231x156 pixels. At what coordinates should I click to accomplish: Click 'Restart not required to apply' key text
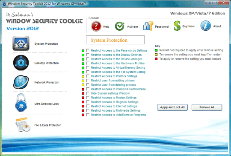pyautogui.click(x=191, y=50)
